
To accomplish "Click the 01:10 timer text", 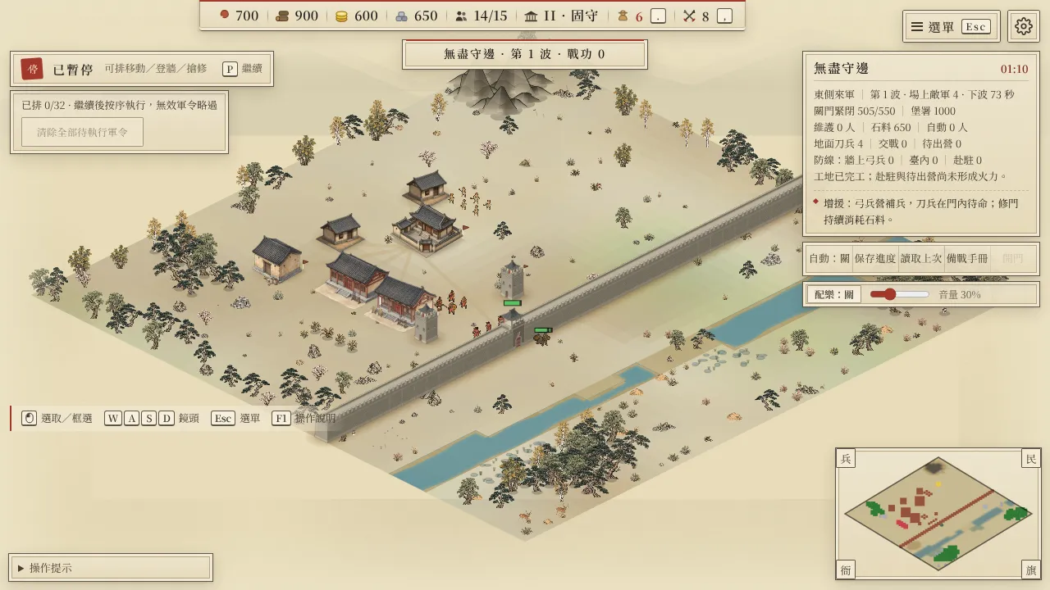I will point(1014,69).
